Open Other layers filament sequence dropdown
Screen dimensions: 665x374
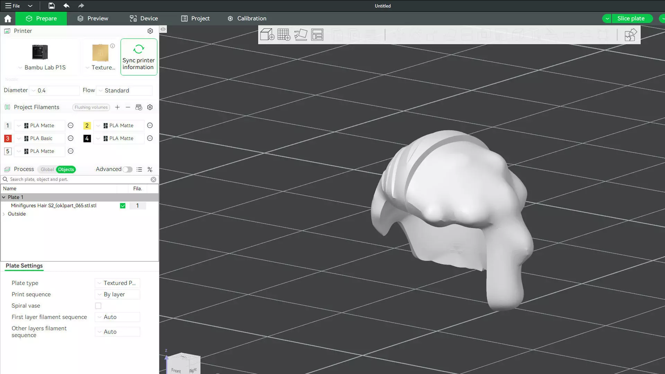[117, 332]
